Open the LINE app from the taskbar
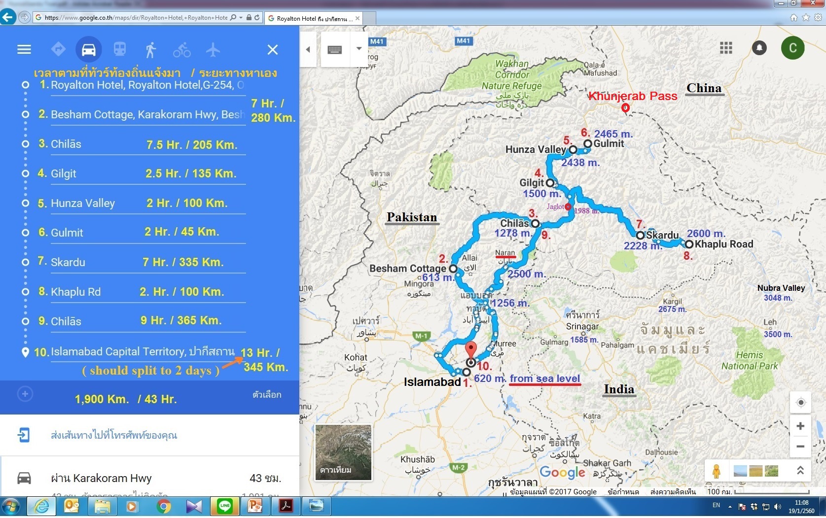This screenshot has height=518, width=826. tap(225, 506)
